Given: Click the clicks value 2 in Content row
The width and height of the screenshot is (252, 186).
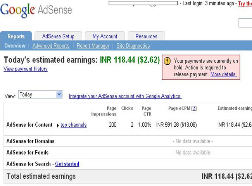Looking at the screenshot, I should [132, 125].
